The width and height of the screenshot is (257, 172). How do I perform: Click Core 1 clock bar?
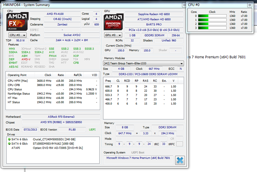click(212, 20)
